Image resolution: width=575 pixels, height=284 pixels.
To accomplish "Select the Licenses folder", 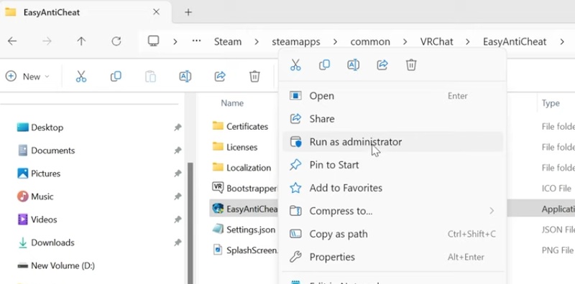I will (x=235, y=147).
